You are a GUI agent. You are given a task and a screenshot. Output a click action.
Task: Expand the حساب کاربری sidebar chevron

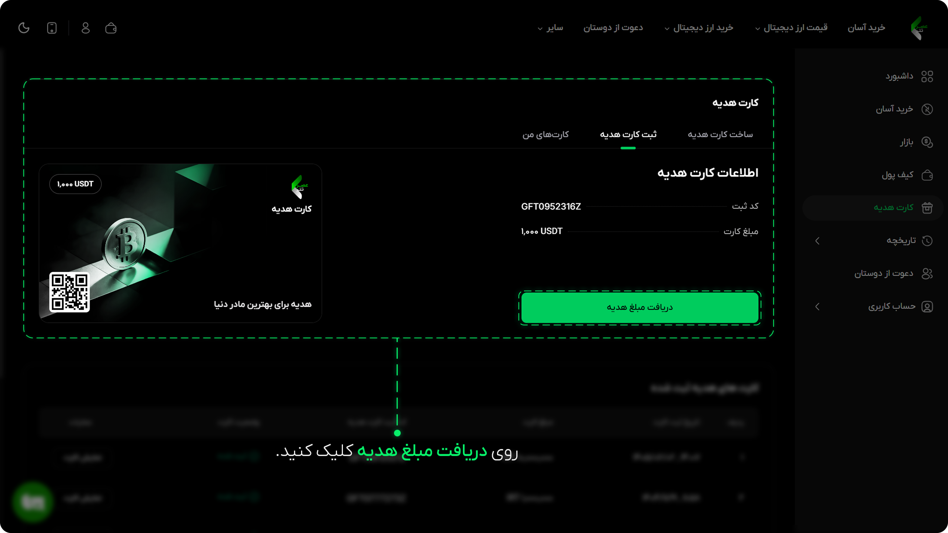click(x=817, y=306)
